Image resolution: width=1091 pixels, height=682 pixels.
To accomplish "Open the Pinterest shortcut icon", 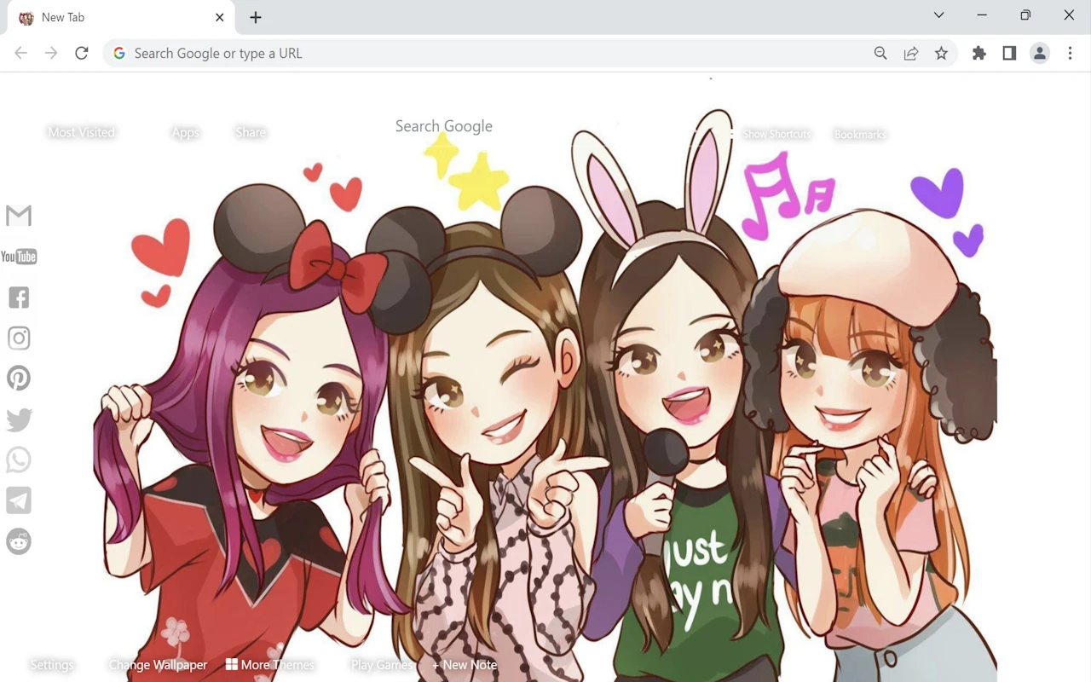I will pos(19,379).
